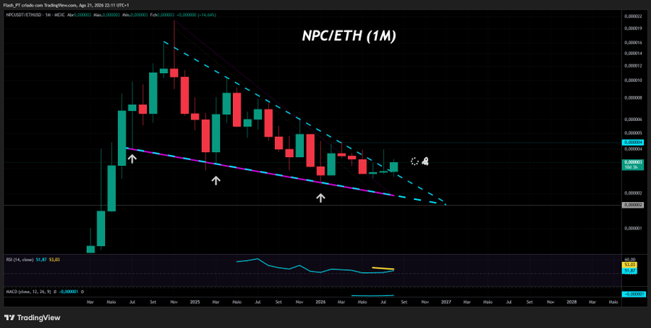
Task: Click the 2028 label on the time axis
Action: (571, 302)
